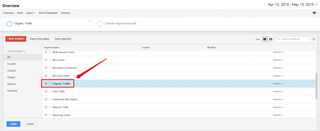
Task: Open Actions dropdown for New Users
Action: [x=278, y=60]
